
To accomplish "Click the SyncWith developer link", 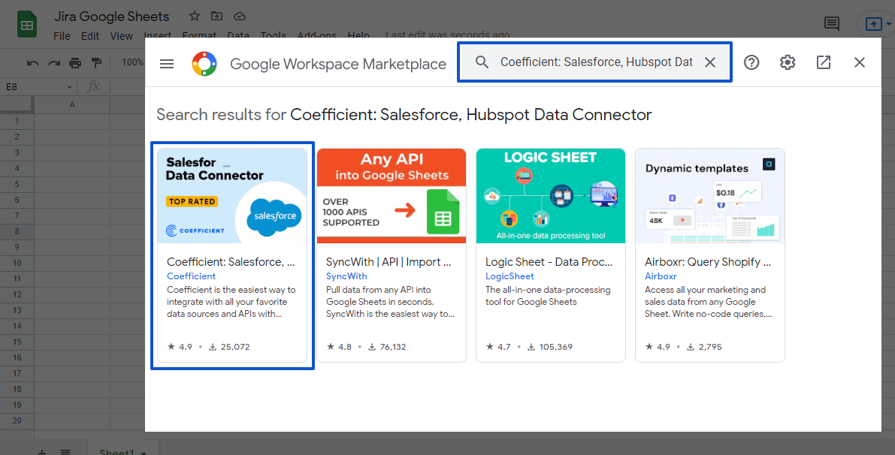I will pyautogui.click(x=346, y=276).
